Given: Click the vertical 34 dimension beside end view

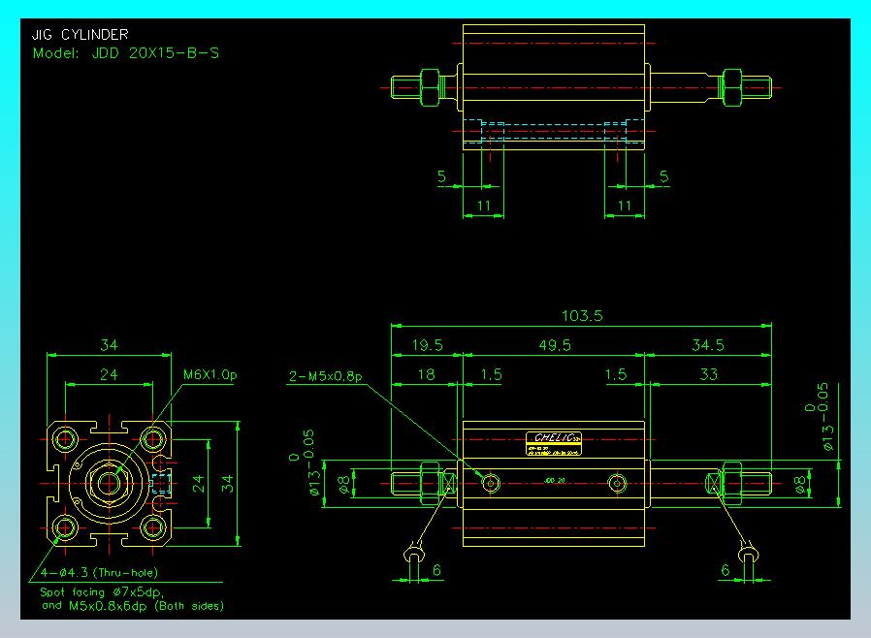Looking at the screenshot, I should pos(228,482).
